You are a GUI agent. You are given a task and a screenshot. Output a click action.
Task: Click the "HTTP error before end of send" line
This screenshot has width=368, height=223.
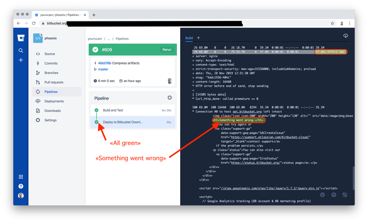click(x=230, y=86)
